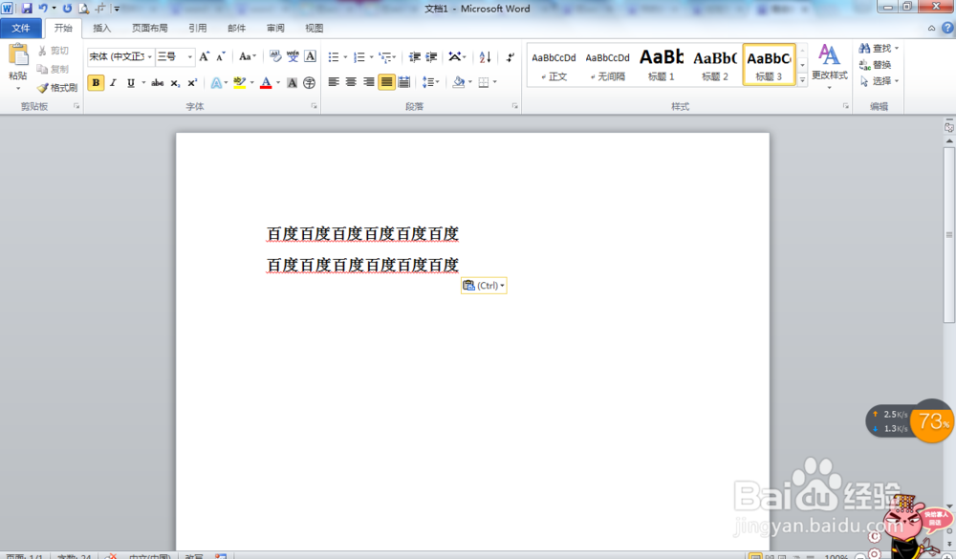Toggle Italic formatting

pyautogui.click(x=113, y=83)
